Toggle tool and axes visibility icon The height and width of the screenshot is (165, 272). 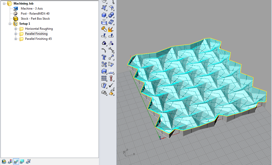28,161
